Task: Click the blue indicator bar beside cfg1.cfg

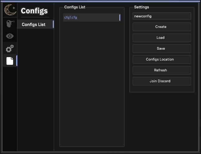Action: coord(120,17)
